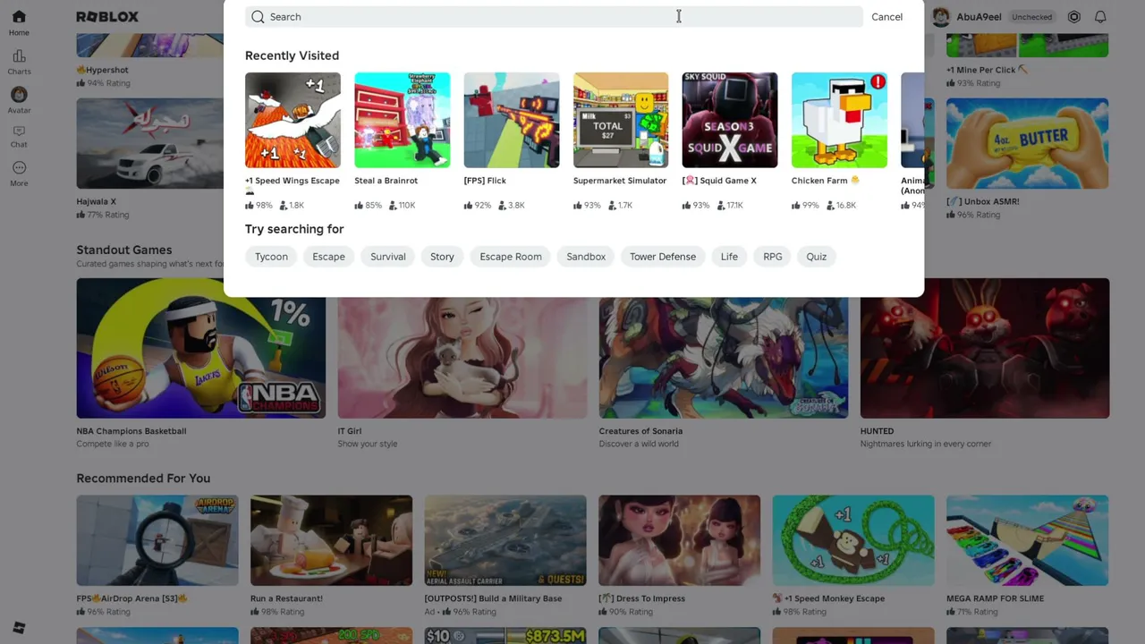Image resolution: width=1145 pixels, height=644 pixels.
Task: Select the Escape Room suggestion chip
Action: click(511, 257)
